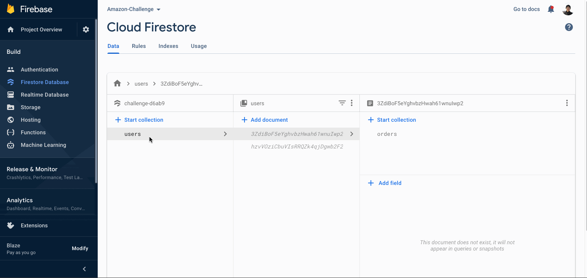Click Add field button
Image resolution: width=587 pixels, height=278 pixels.
385,183
